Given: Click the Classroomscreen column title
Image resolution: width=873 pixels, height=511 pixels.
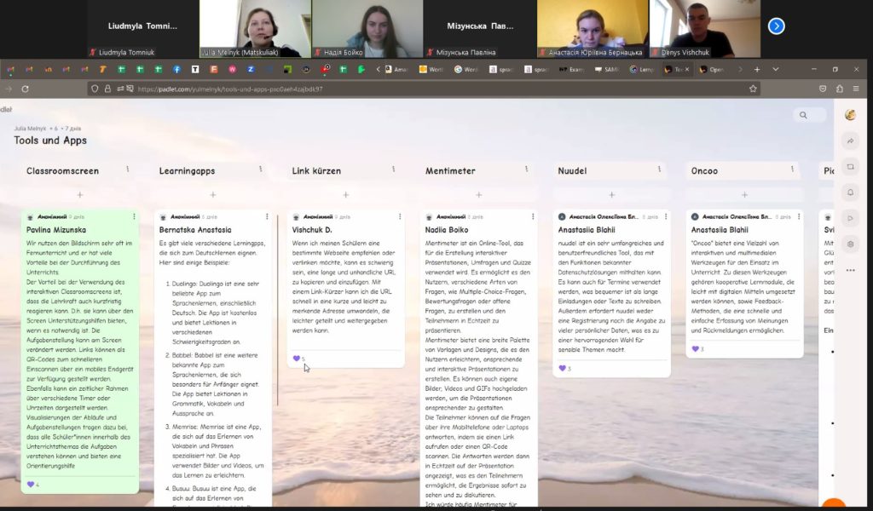Looking at the screenshot, I should [x=62, y=170].
